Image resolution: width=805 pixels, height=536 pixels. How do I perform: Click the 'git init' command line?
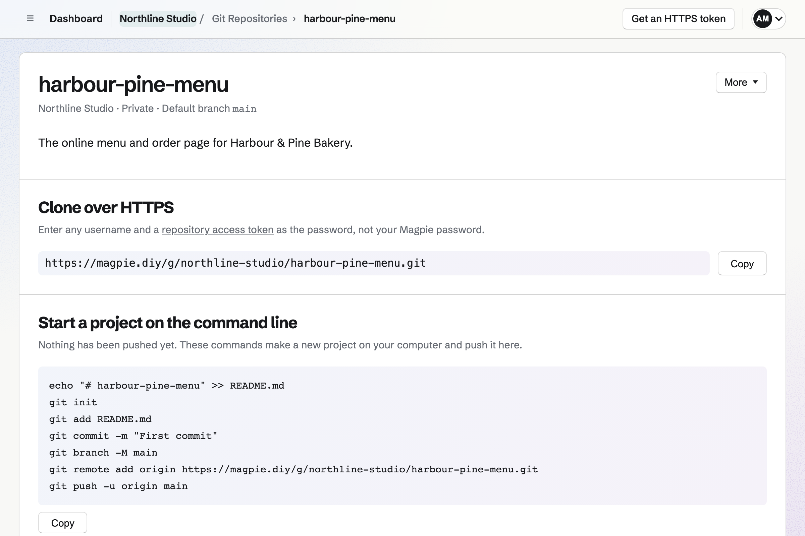pyautogui.click(x=73, y=402)
